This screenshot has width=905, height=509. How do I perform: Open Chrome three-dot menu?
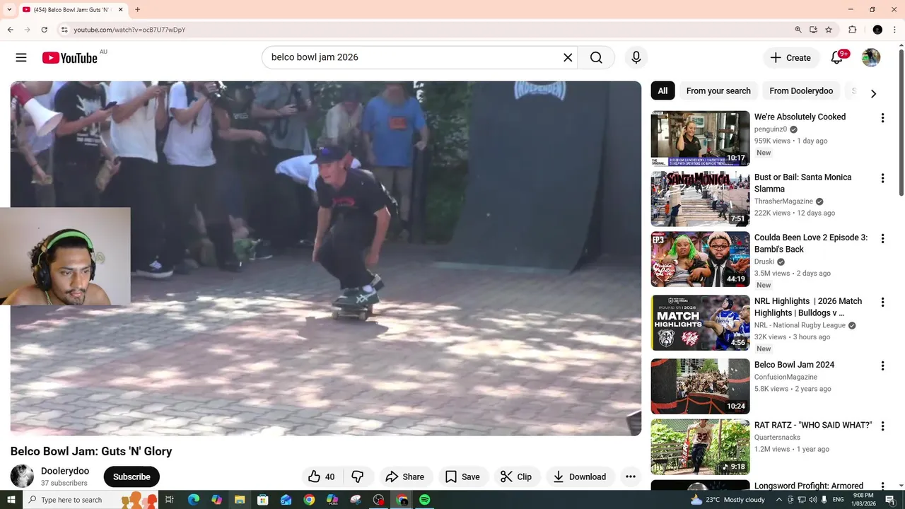click(896, 30)
